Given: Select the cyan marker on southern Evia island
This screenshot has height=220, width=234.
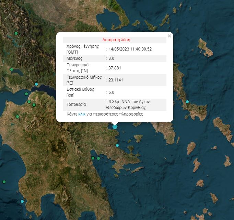Looking at the screenshot, I should coord(187,102).
